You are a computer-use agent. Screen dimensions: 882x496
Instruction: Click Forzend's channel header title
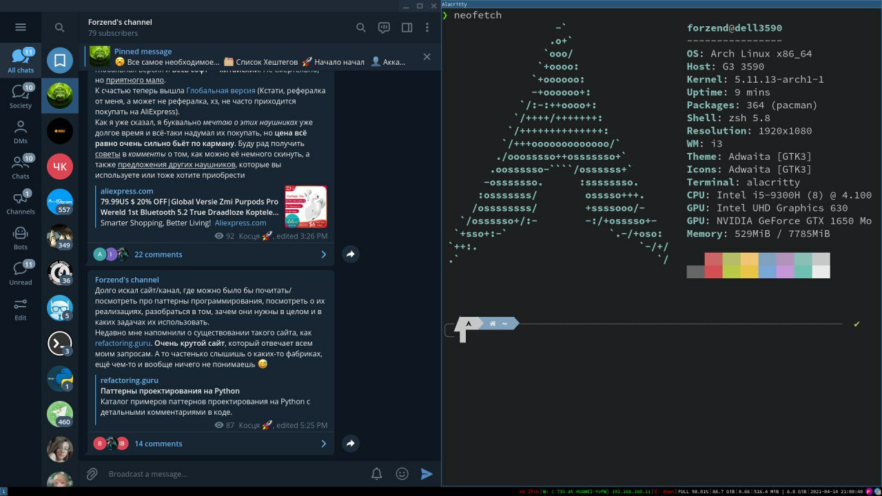coord(120,22)
